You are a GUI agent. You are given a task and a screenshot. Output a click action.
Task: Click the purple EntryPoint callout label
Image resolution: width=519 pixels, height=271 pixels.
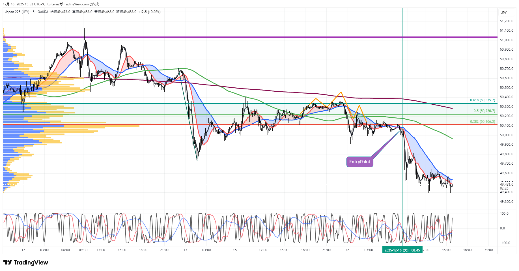359,162
